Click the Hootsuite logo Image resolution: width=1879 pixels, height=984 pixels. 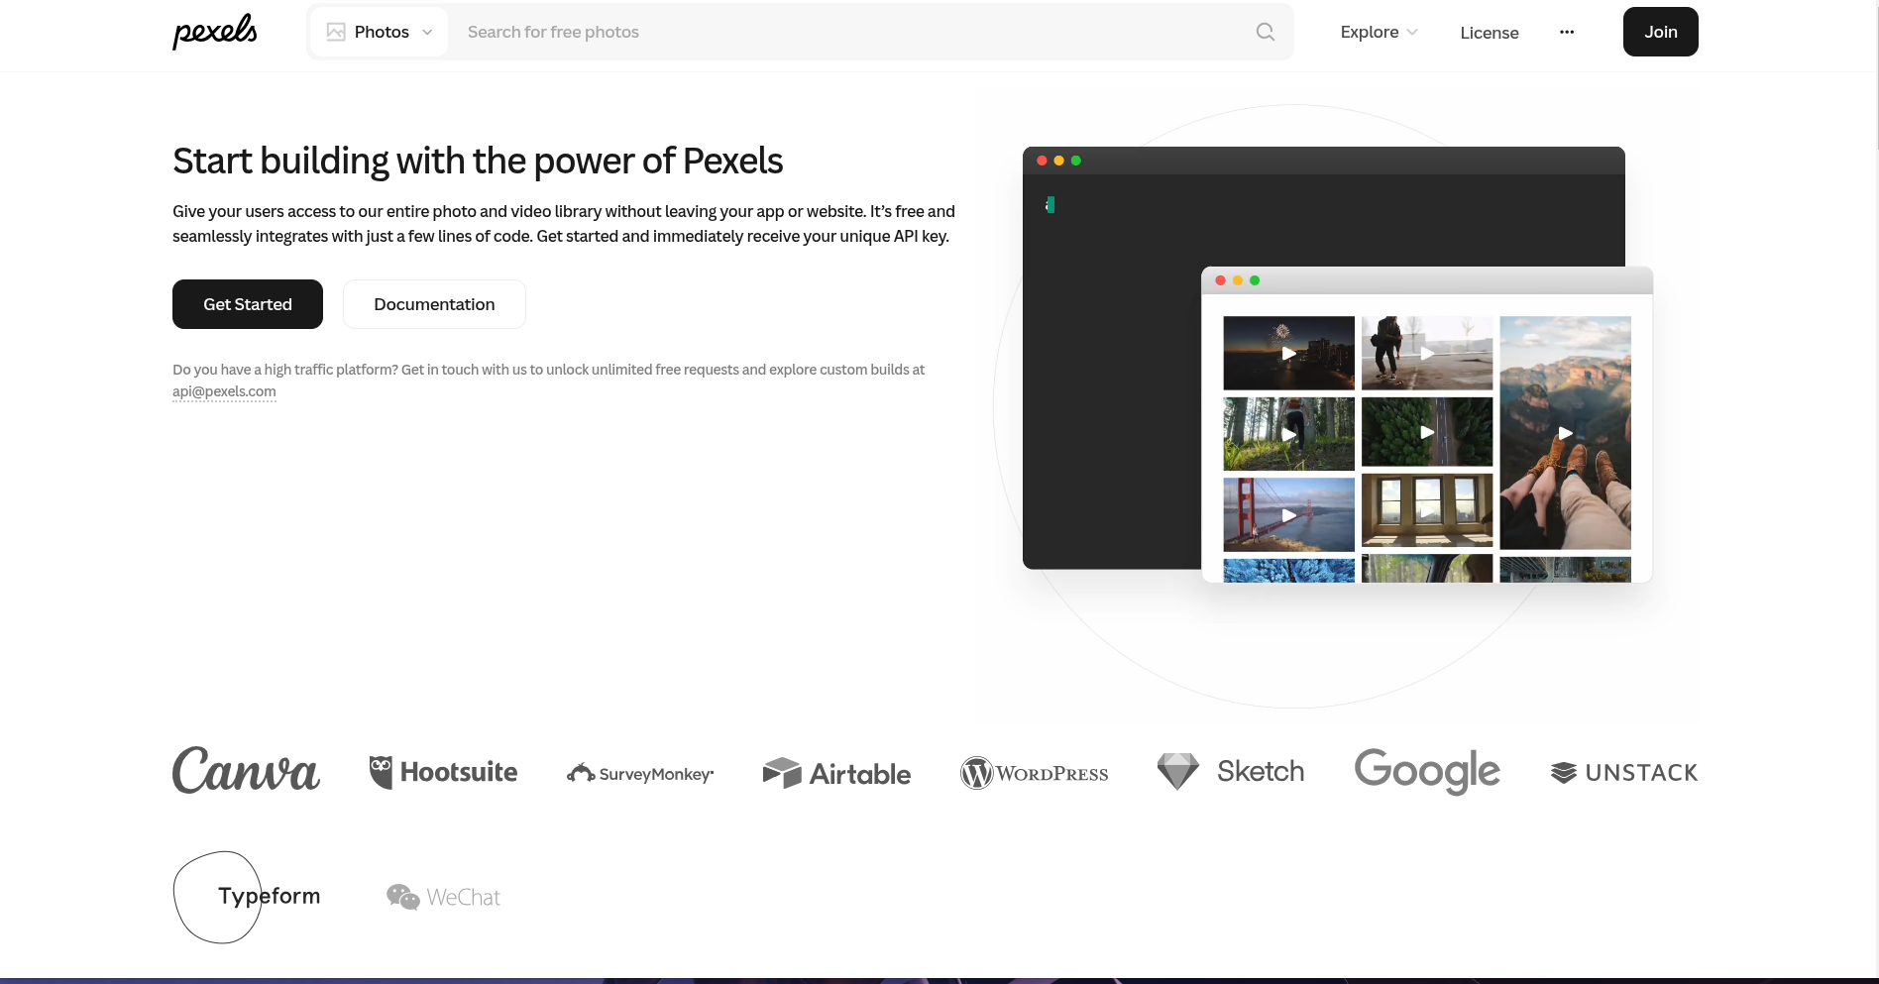(443, 772)
